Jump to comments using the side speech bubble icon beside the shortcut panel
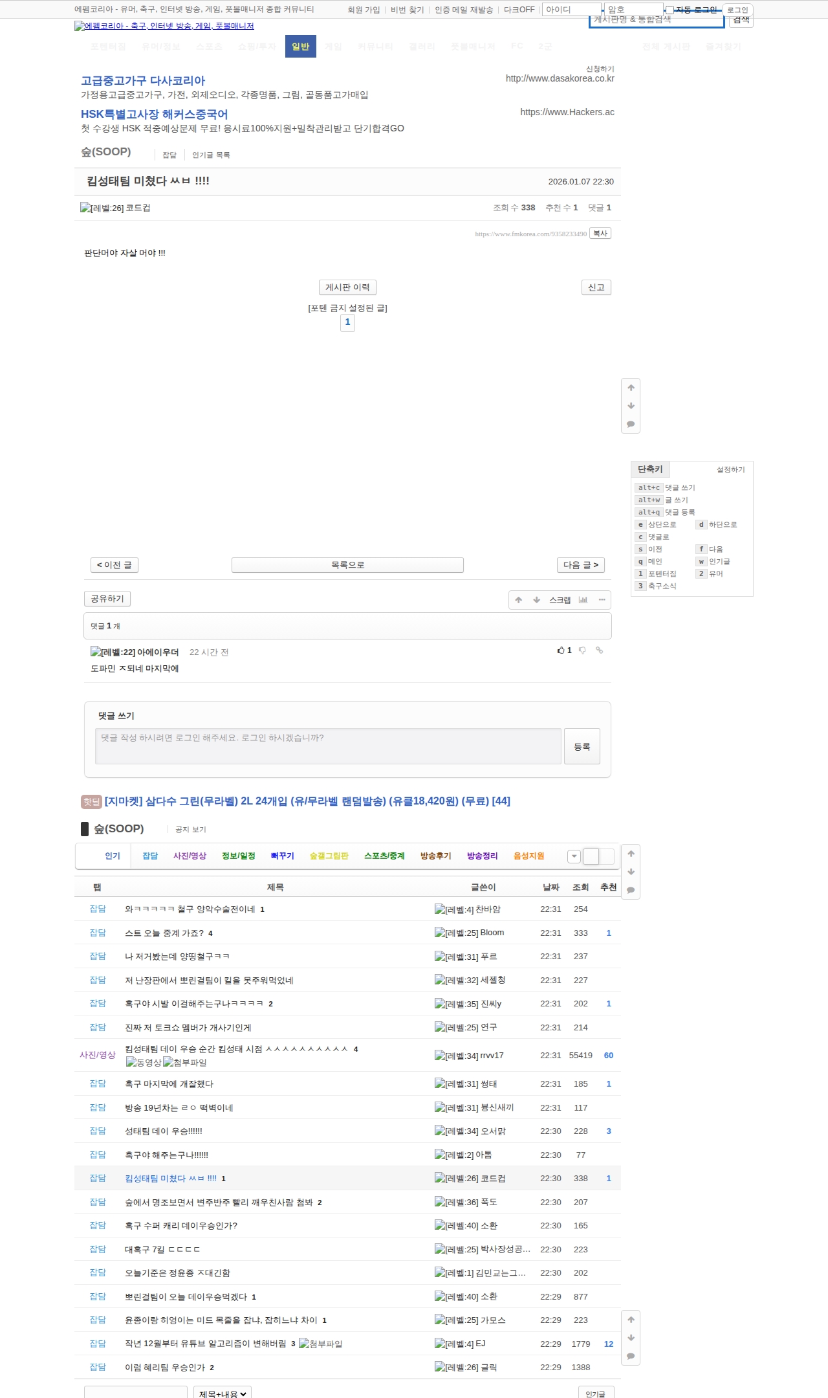 631,425
